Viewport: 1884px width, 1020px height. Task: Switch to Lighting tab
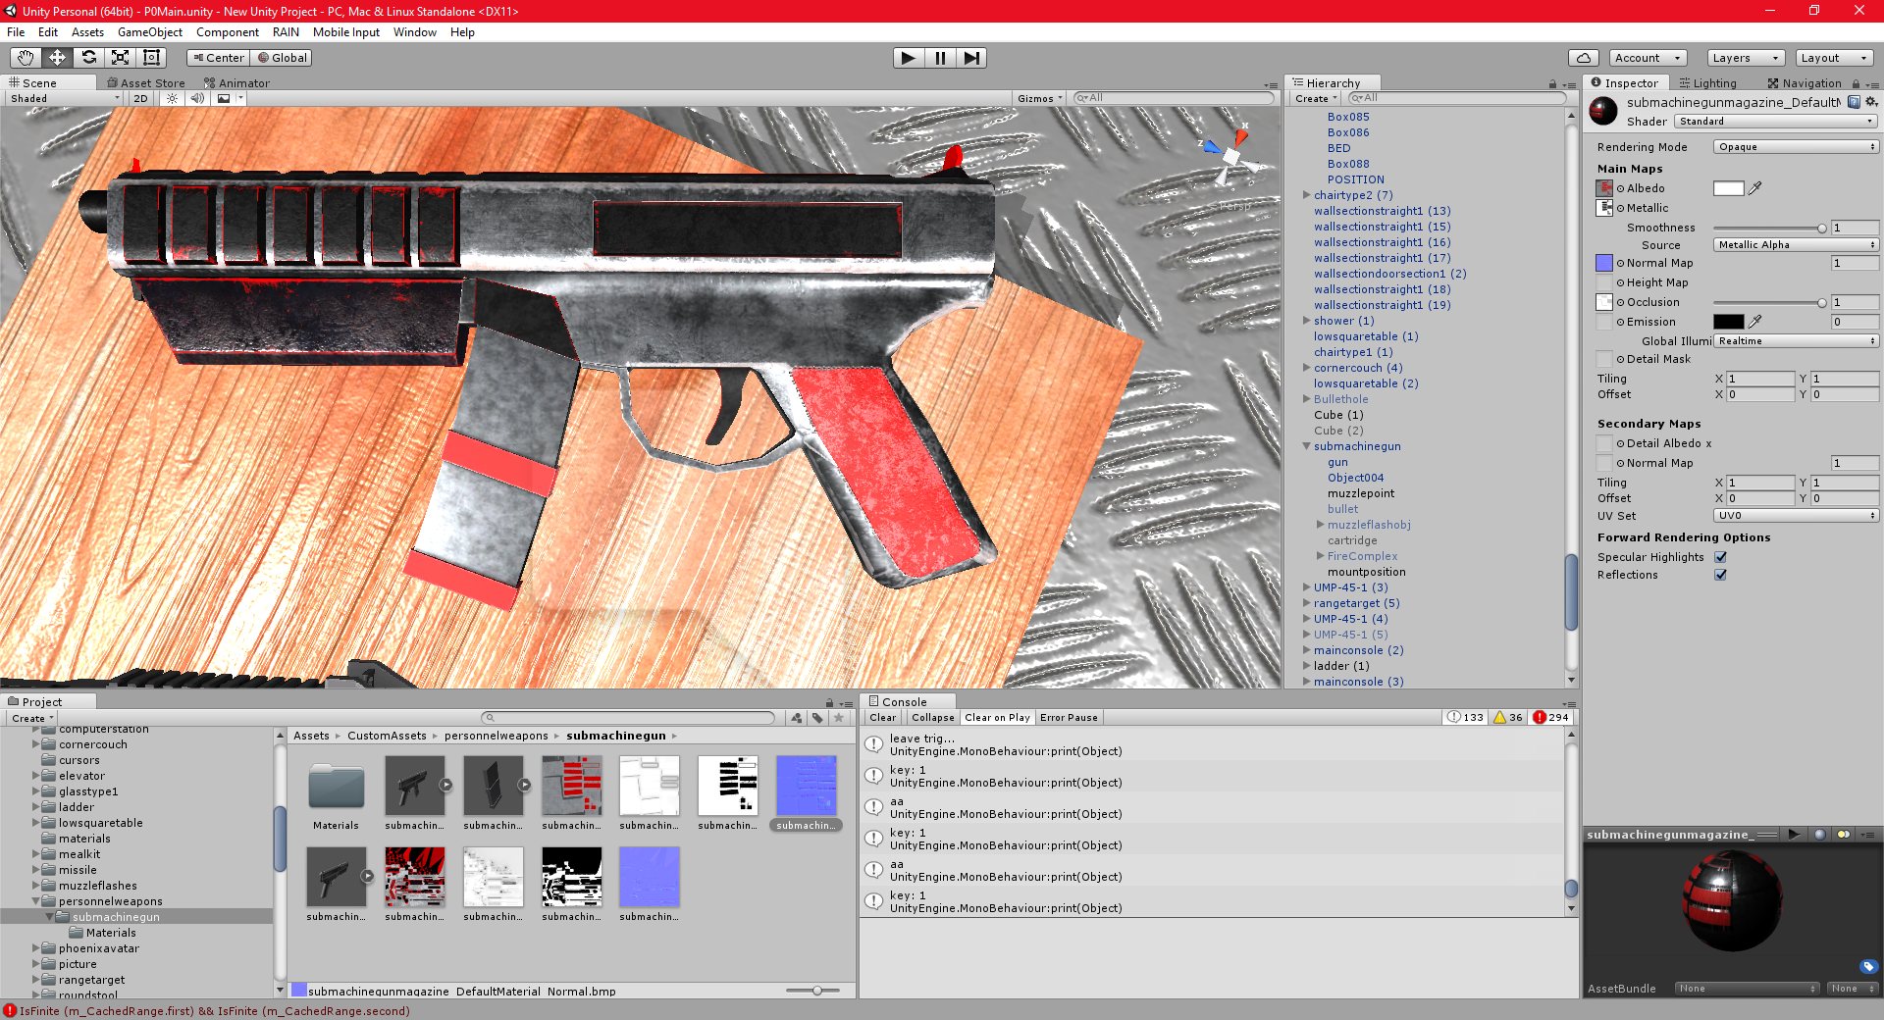coord(1708,83)
